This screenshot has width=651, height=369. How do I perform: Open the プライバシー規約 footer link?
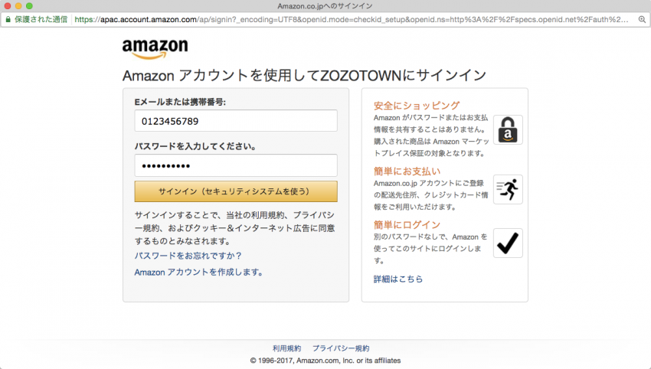[341, 348]
